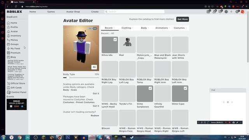Go back with the browser back arrow
Image resolution: width=249 pixels, height=140 pixels.
[7, 7]
